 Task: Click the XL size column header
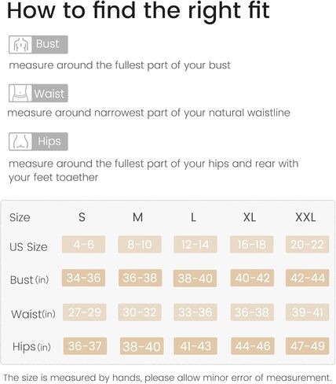pyautogui.click(x=250, y=217)
